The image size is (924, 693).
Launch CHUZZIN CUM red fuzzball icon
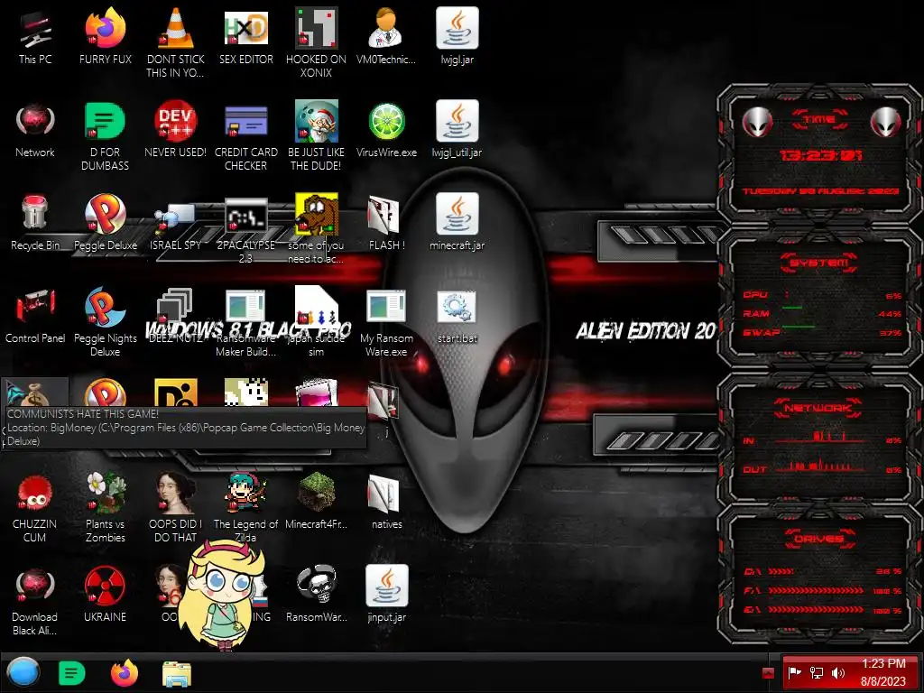[x=35, y=493]
